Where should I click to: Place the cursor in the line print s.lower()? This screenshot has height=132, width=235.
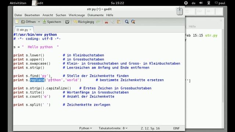pyautogui.click(x=29, y=55)
